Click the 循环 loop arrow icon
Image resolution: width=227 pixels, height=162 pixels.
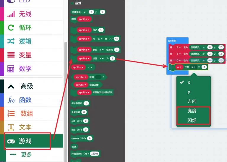pyautogui.click(x=11, y=27)
